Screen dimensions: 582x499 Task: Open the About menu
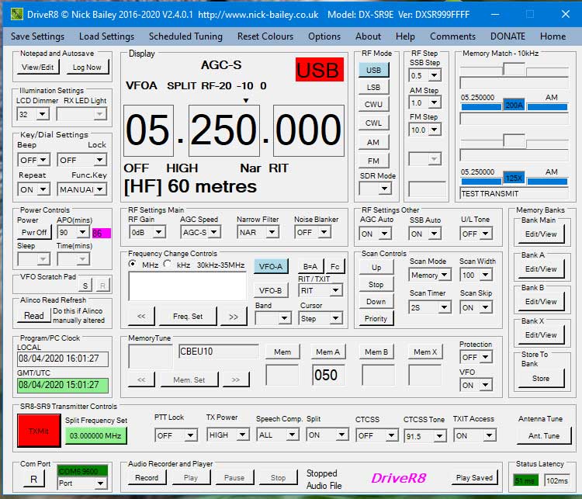click(368, 36)
